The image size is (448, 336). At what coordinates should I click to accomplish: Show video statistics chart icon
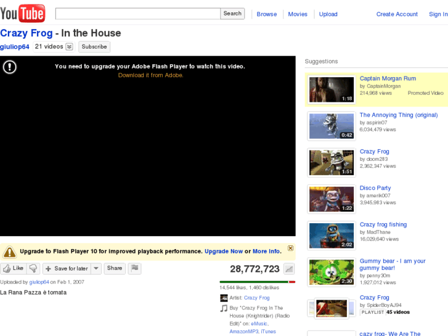click(x=289, y=269)
